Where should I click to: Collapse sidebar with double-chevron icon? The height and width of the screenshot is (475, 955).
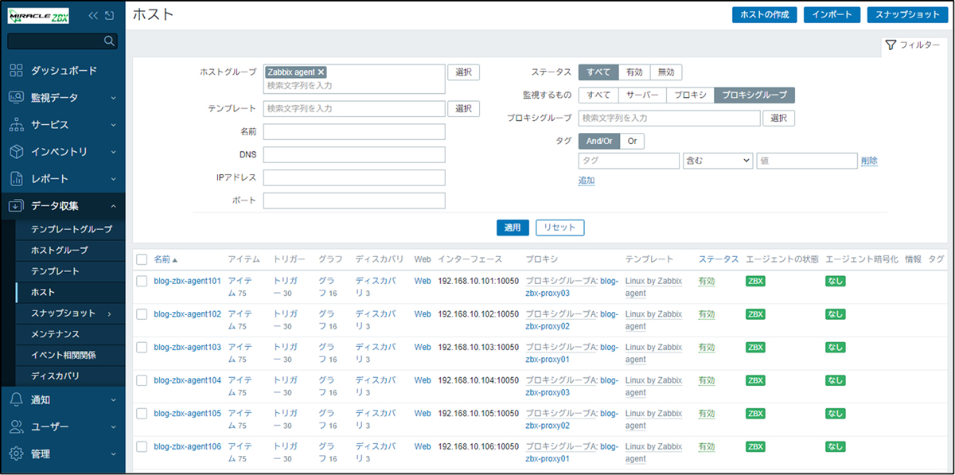[93, 15]
